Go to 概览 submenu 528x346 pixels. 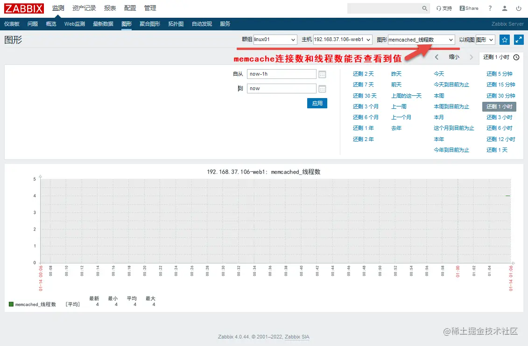click(x=51, y=24)
